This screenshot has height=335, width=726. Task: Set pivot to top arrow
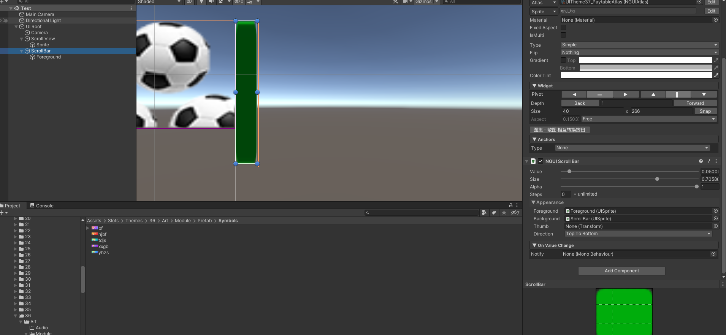653,94
